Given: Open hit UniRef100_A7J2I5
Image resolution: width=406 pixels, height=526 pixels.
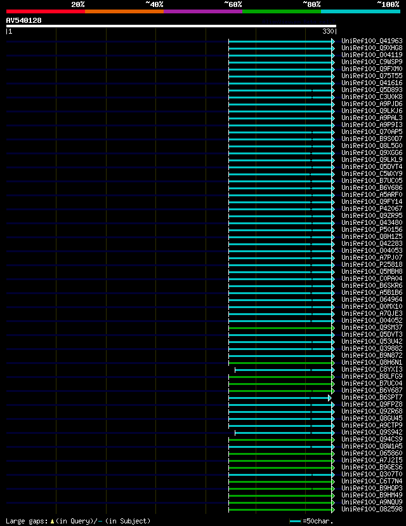Looking at the screenshot, I should pyautogui.click(x=372, y=460).
